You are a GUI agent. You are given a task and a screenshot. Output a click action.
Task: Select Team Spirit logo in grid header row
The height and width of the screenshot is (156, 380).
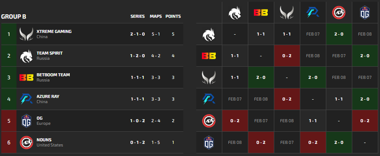[235, 13]
